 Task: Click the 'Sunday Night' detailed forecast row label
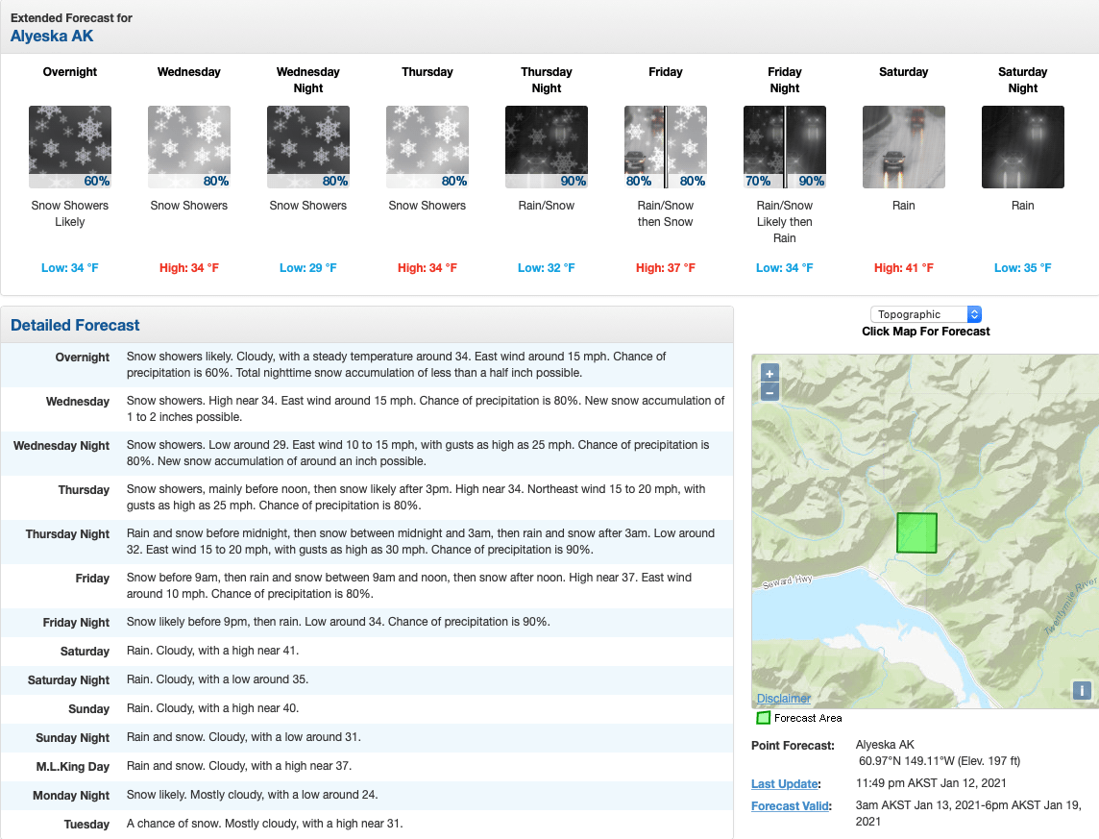pyautogui.click(x=73, y=738)
